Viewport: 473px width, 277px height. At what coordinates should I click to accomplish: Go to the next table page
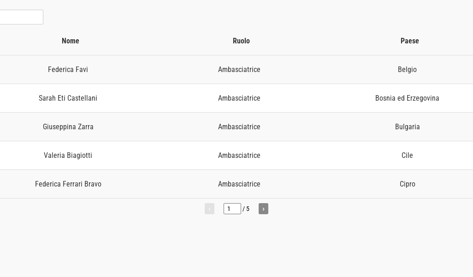pos(263,209)
